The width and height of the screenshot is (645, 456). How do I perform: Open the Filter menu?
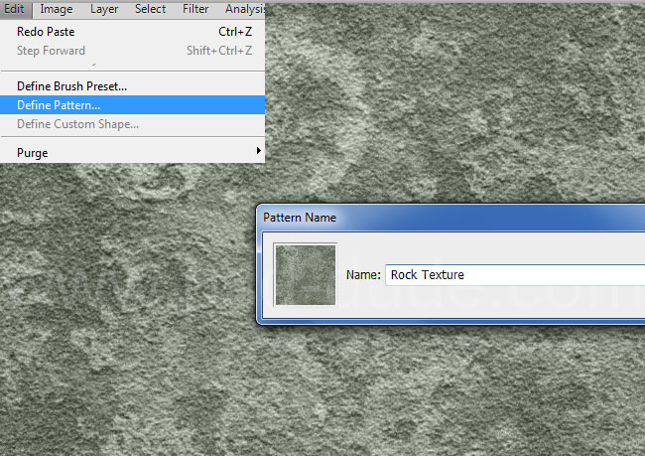(195, 9)
